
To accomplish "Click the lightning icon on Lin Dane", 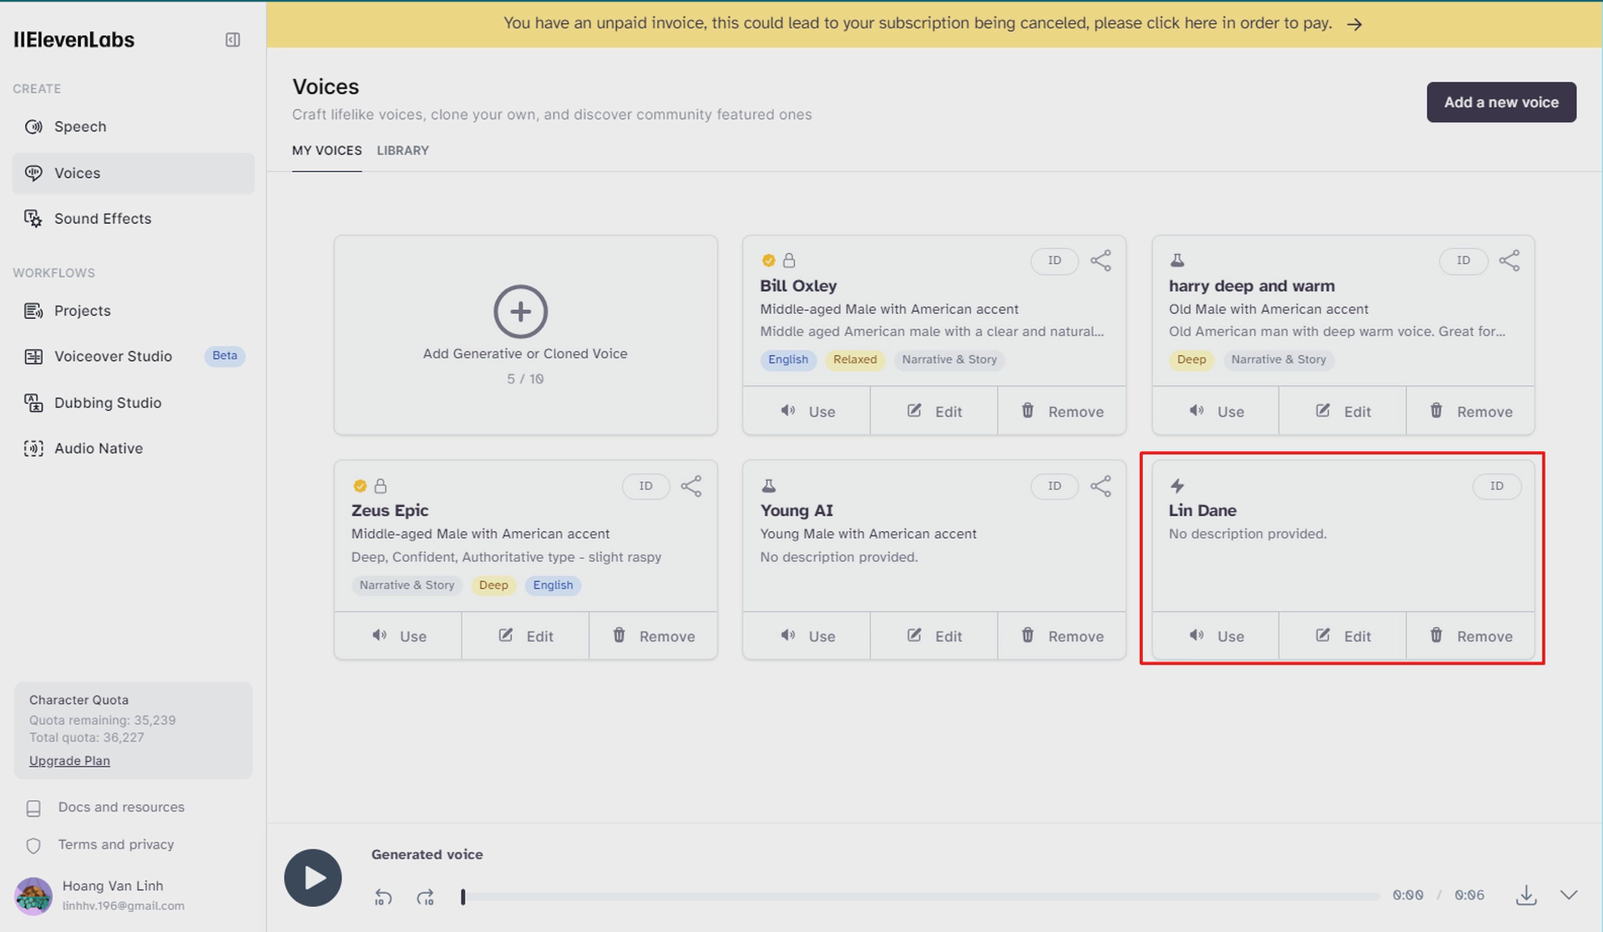I will pos(1177,486).
